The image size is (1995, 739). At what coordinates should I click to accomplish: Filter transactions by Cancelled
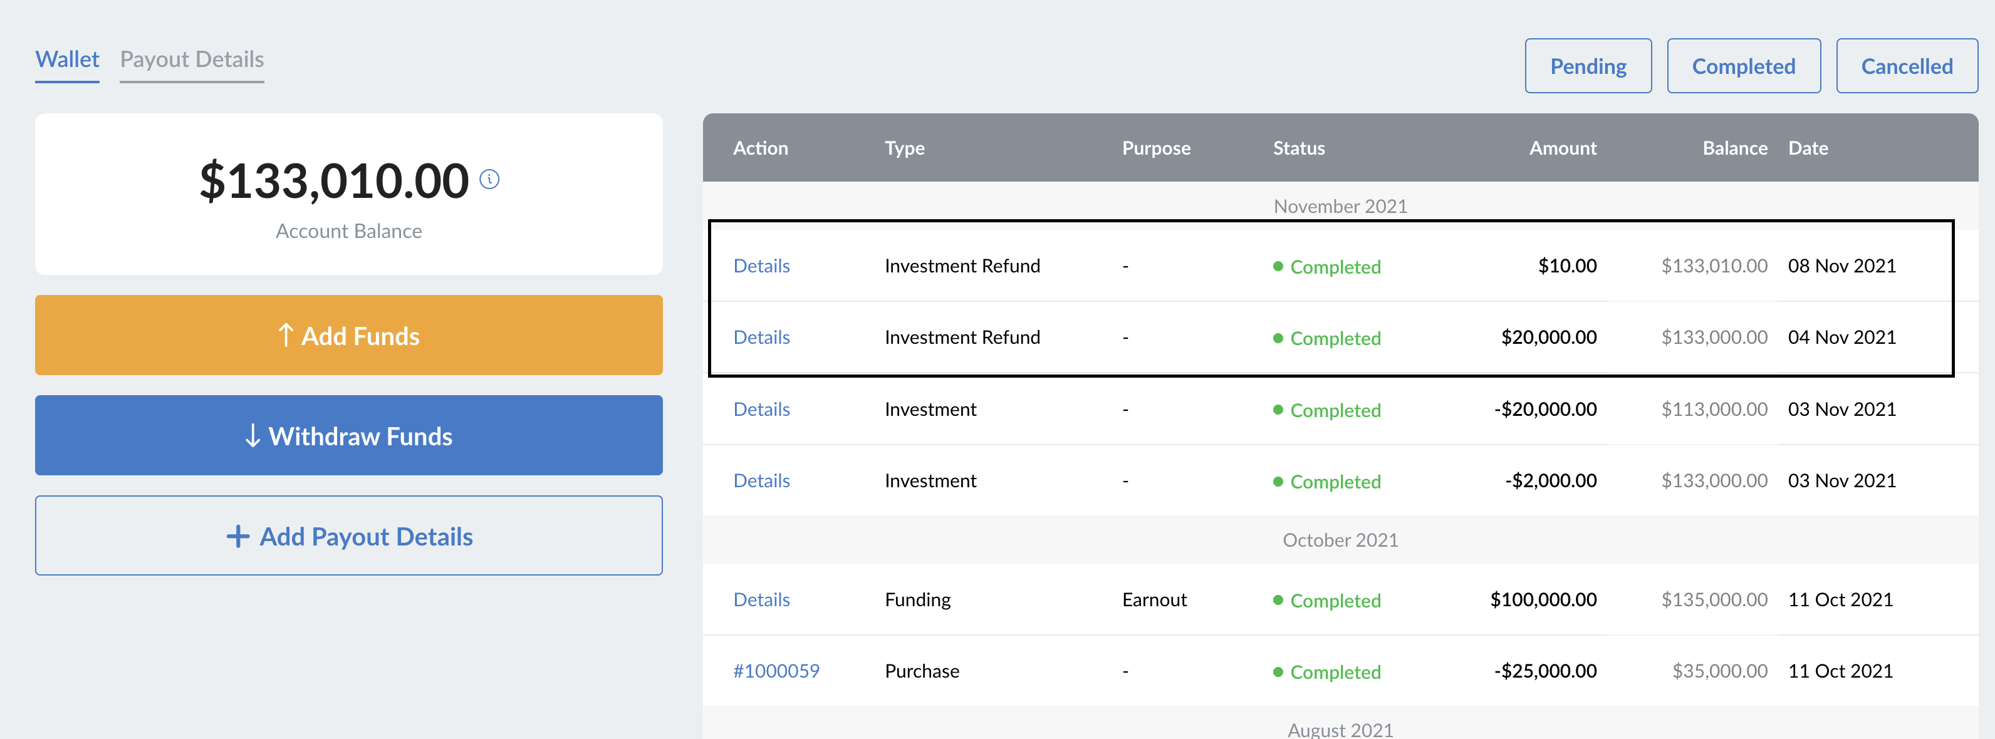point(1907,66)
